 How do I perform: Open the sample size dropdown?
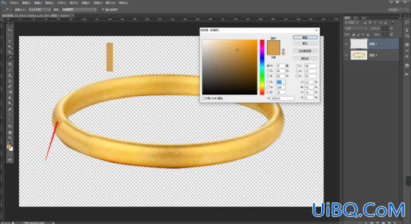(x=39, y=10)
